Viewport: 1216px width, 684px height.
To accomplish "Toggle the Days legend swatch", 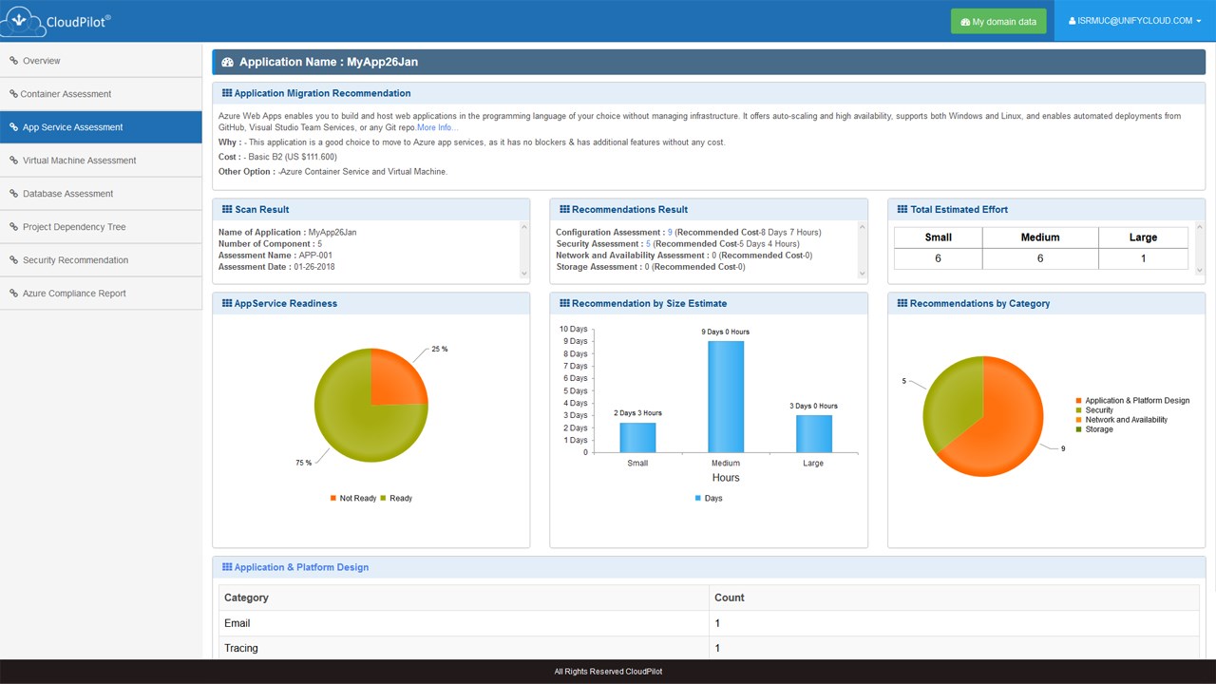I will (x=698, y=498).
